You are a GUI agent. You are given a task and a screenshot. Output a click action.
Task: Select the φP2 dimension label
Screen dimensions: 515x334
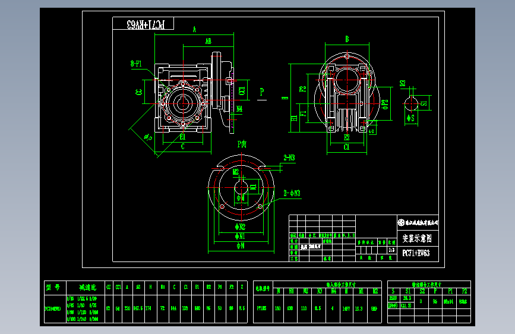coord(385,105)
